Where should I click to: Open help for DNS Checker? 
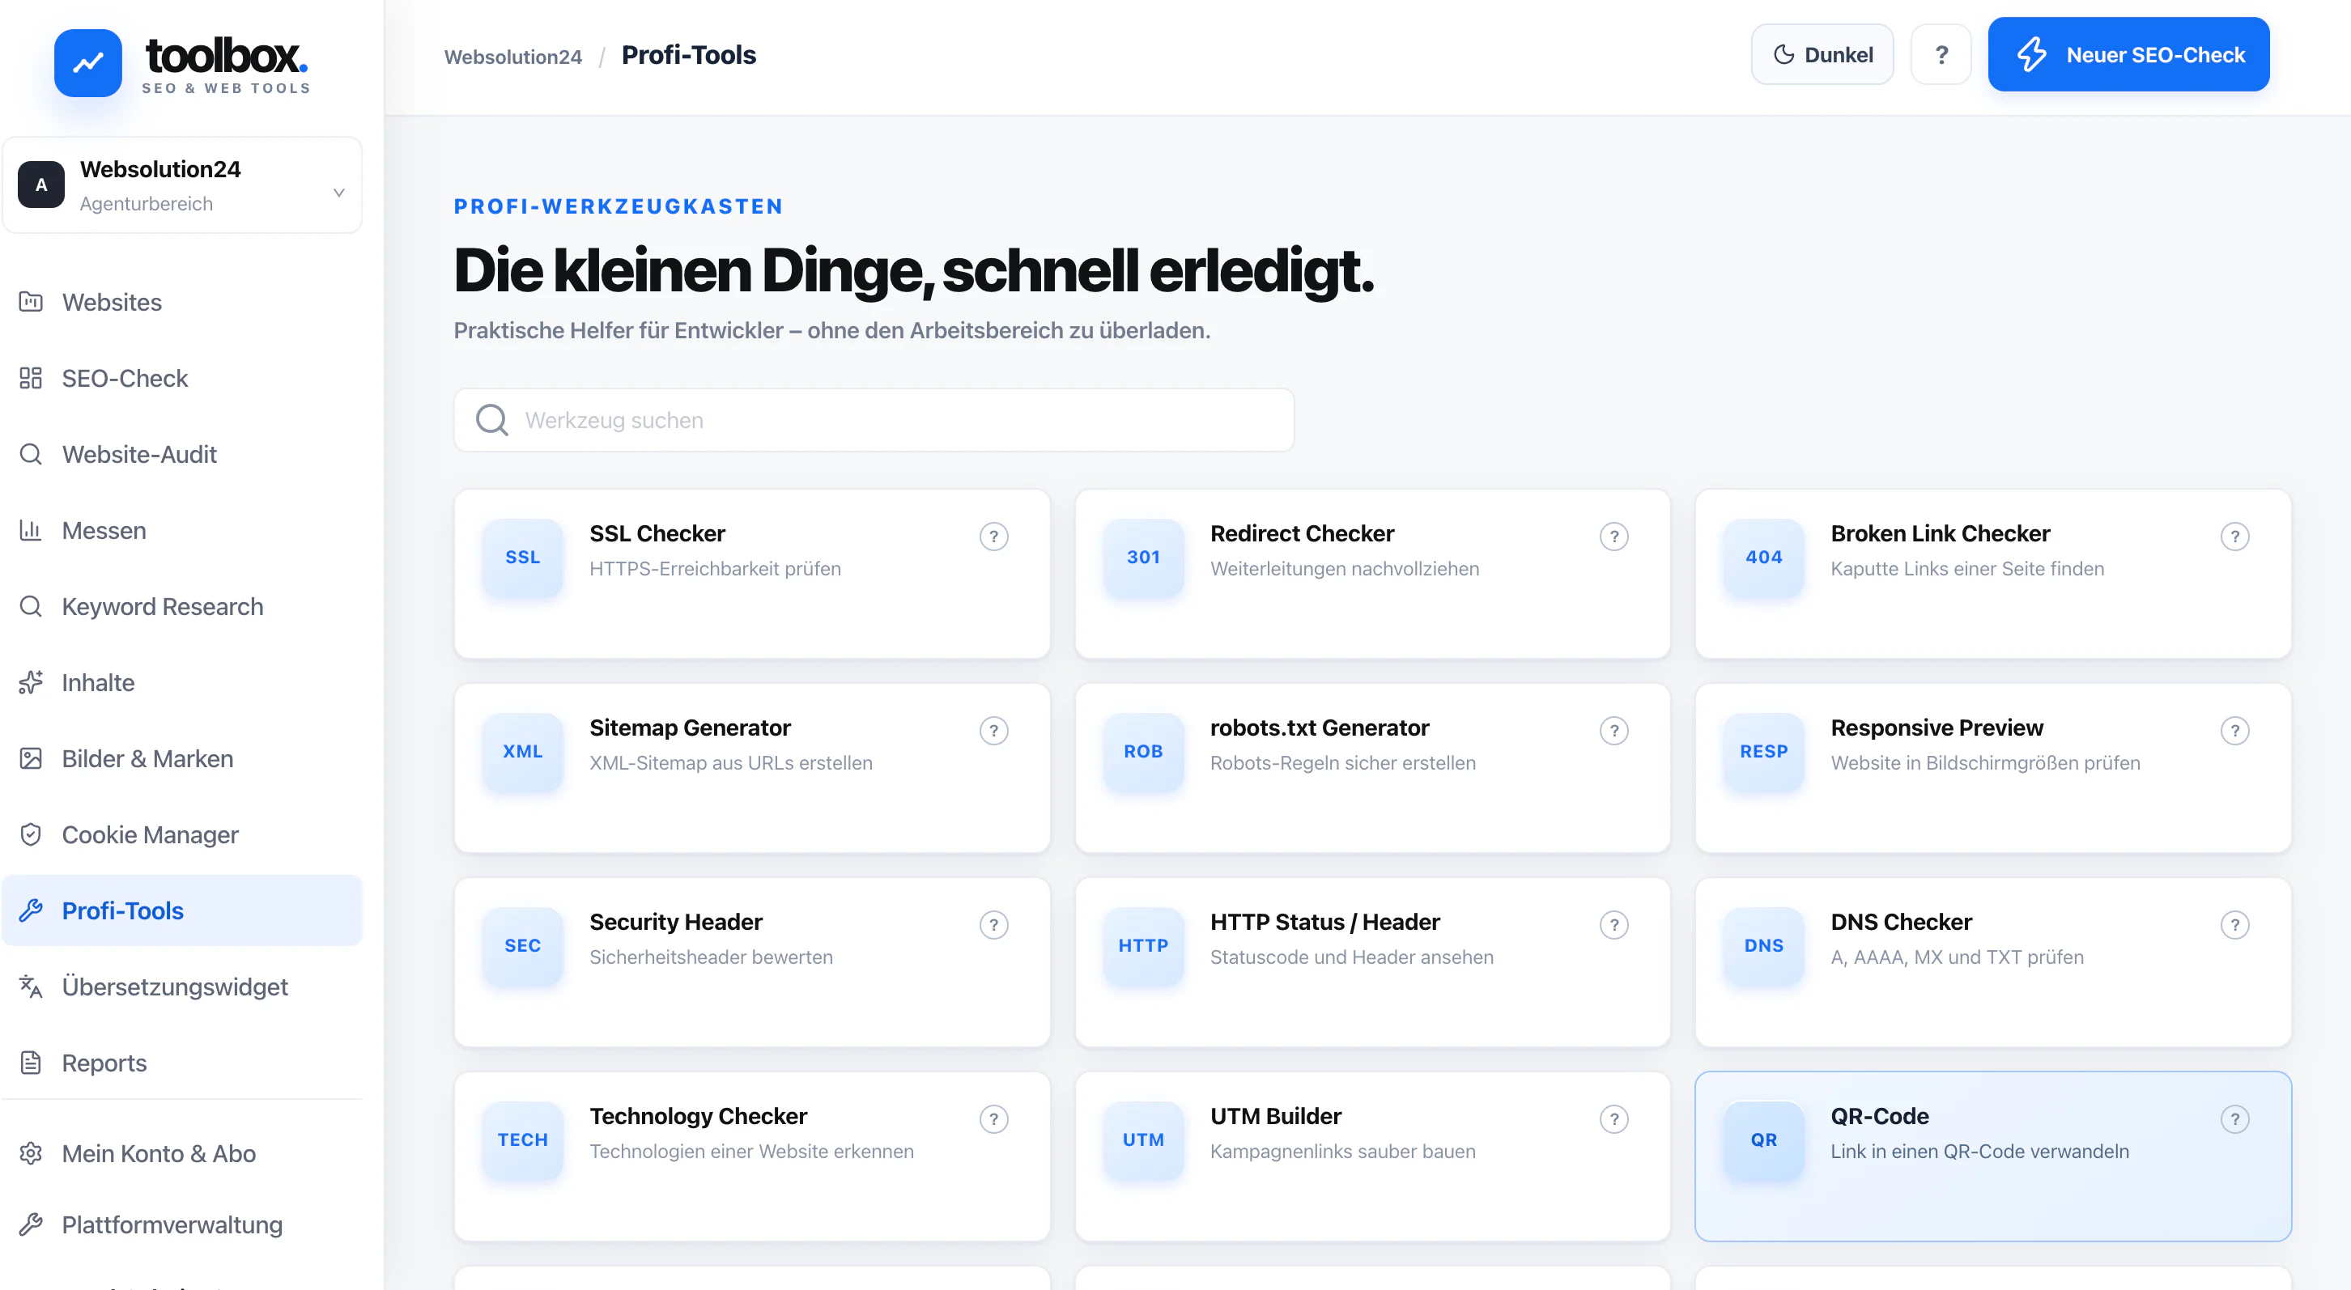2234,925
